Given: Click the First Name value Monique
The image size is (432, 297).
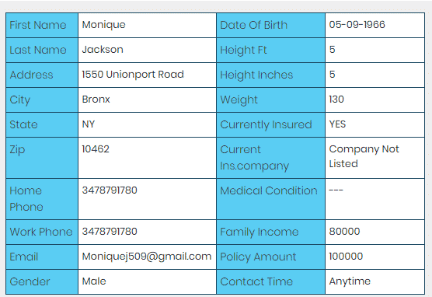Looking at the screenshot, I should [103, 25].
